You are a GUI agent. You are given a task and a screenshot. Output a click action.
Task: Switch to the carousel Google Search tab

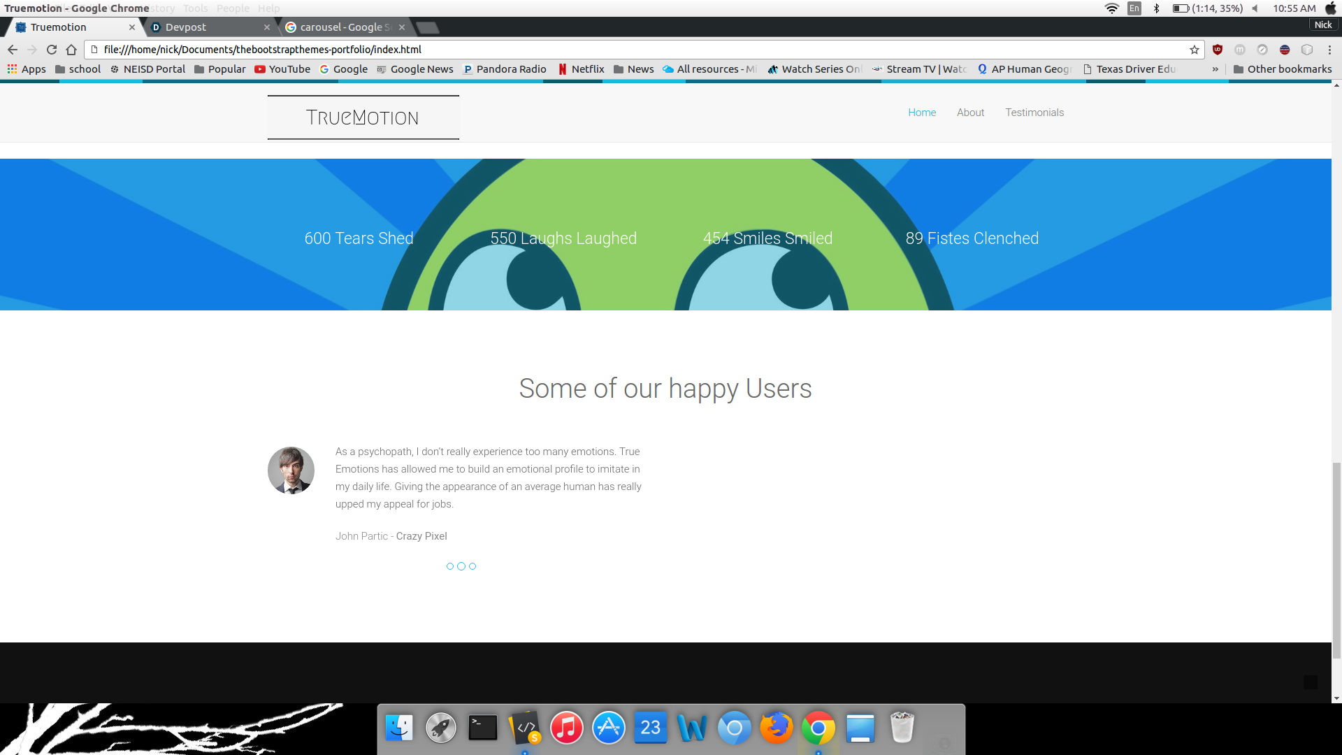coord(342,27)
